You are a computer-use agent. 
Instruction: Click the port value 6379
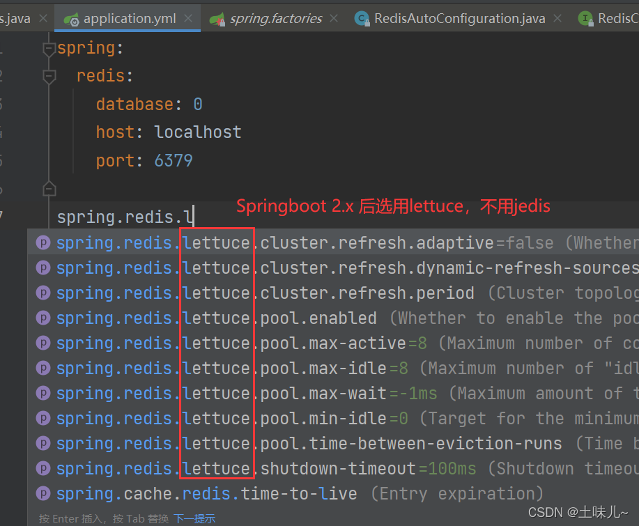[174, 161]
